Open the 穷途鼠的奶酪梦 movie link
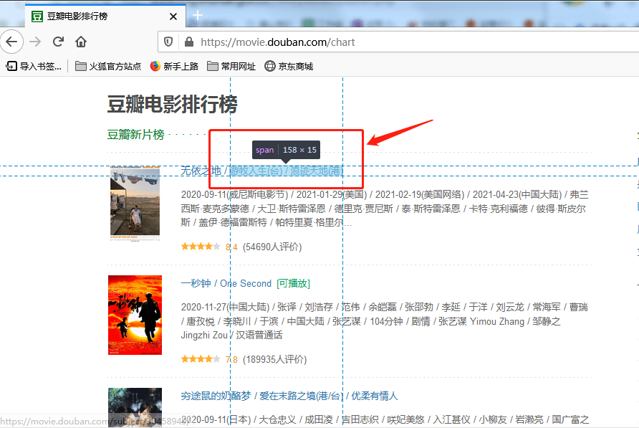The width and height of the screenshot is (639, 428). [x=289, y=396]
